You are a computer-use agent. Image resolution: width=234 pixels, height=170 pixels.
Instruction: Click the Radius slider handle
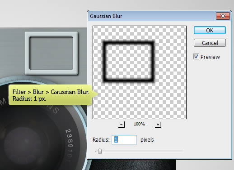(100, 151)
